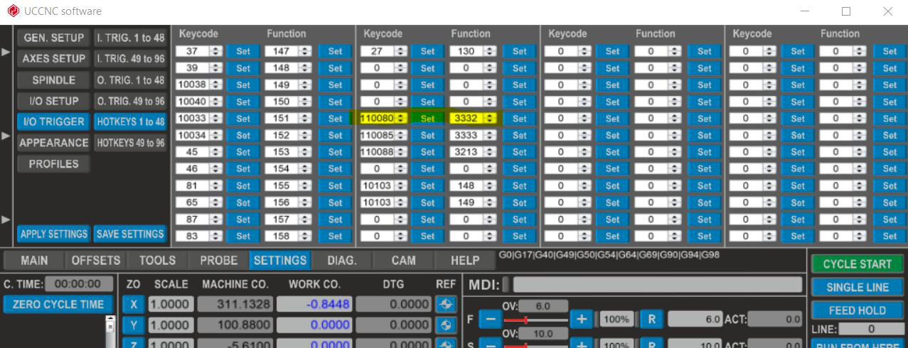Open AXES SETUP settings page

tap(54, 58)
